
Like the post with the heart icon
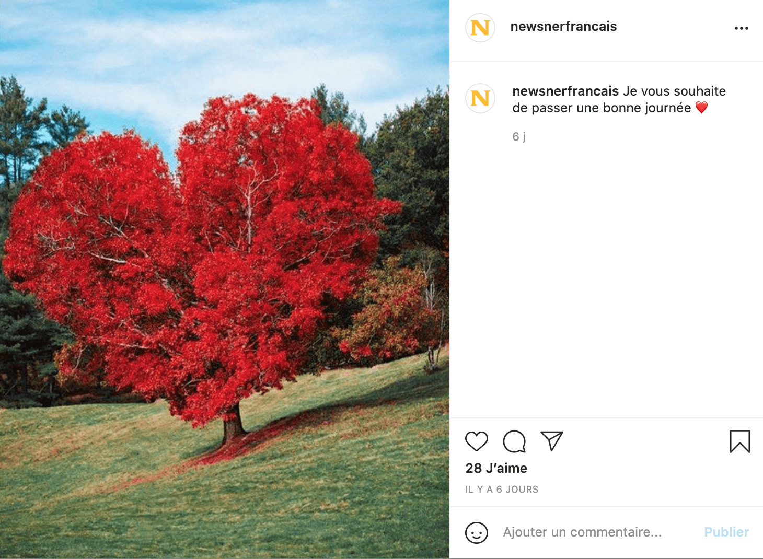point(477,441)
